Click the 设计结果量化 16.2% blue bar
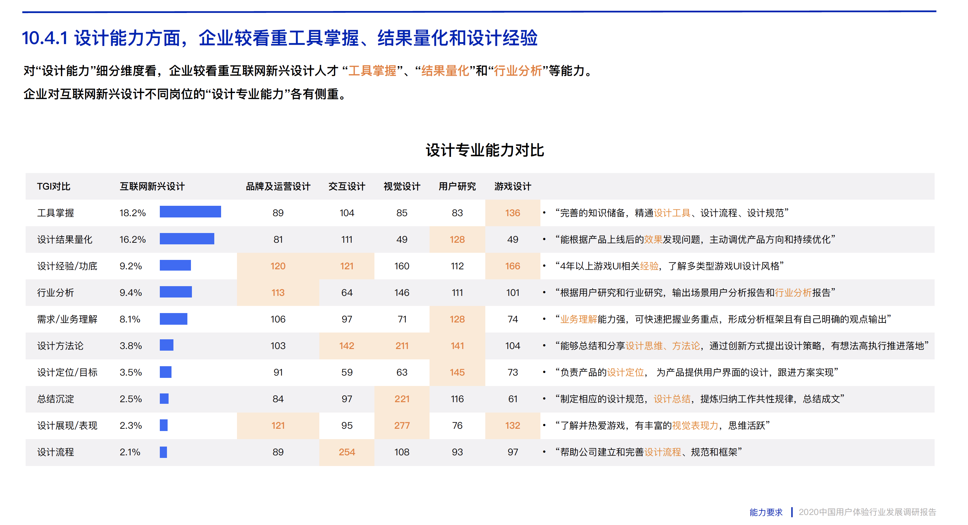Viewport: 968px width, 525px height. [x=187, y=239]
